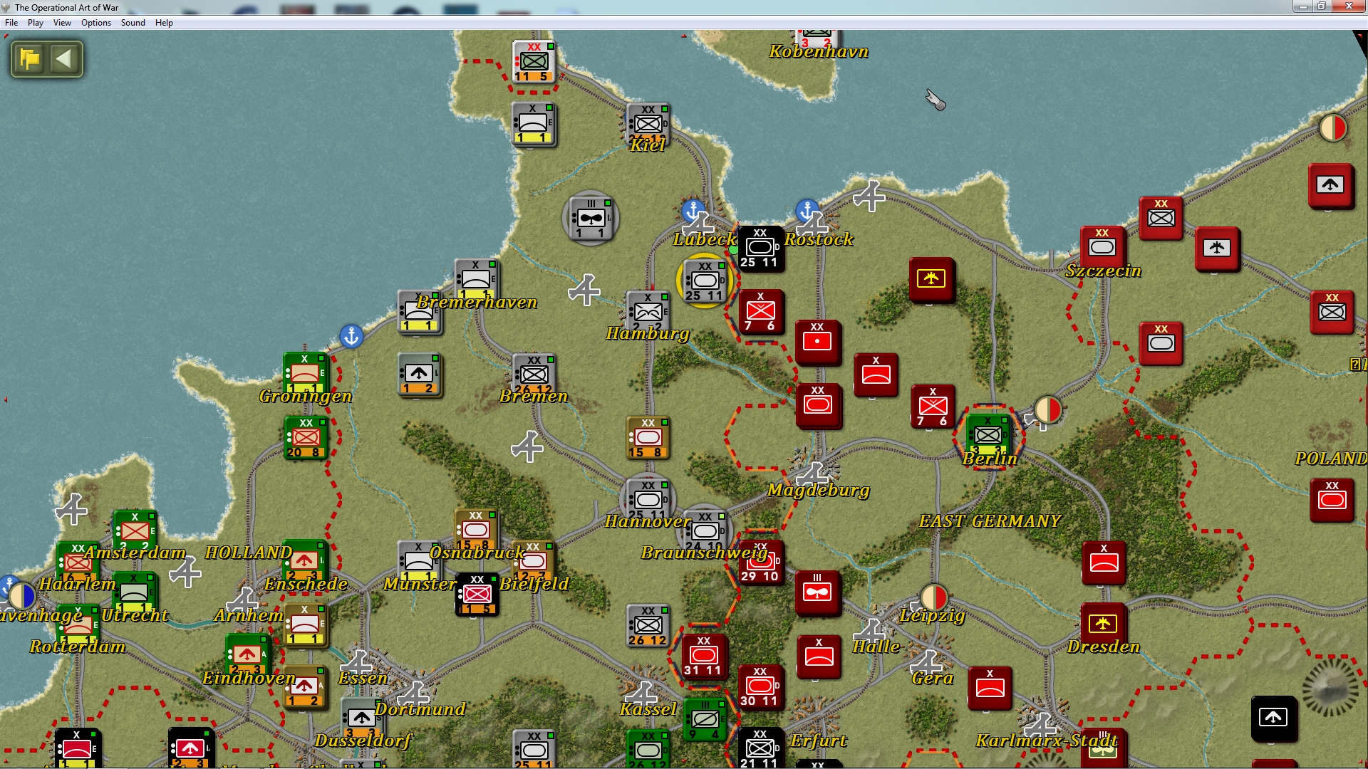The height and width of the screenshot is (769, 1368).
Task: Select the red helicopter unit north of Berlin
Action: coord(931,279)
